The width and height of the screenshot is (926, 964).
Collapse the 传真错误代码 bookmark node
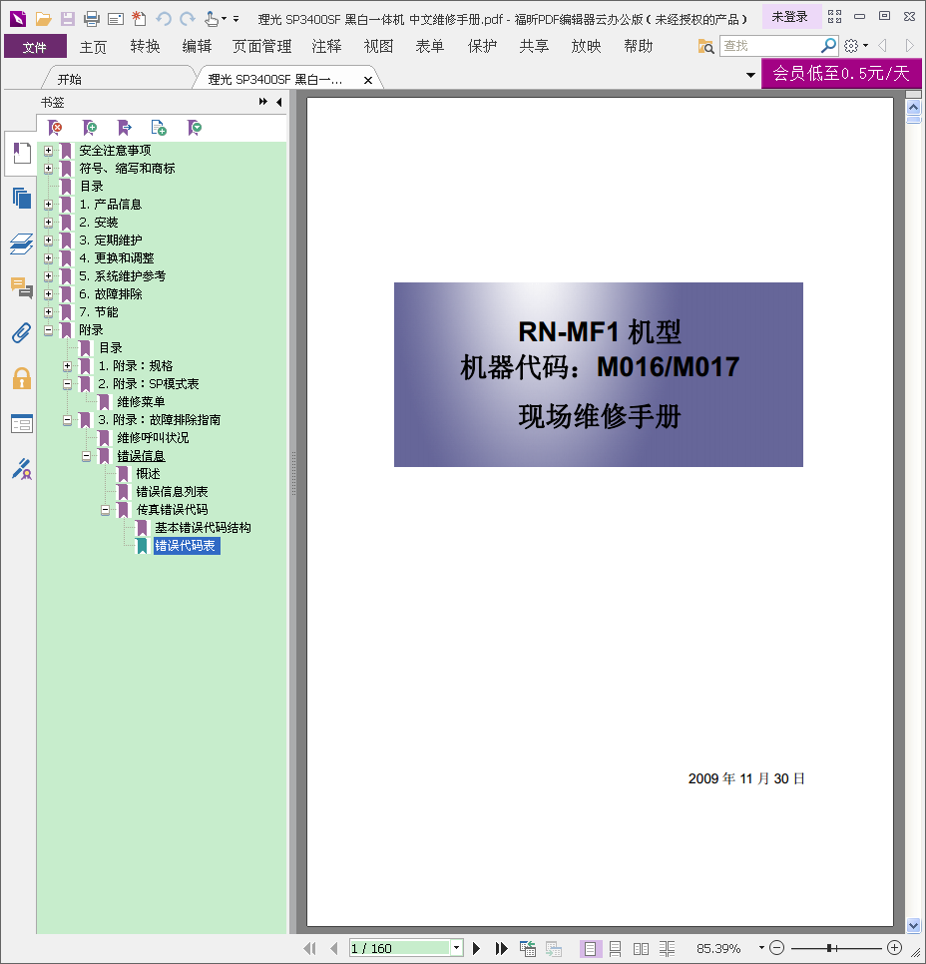[x=105, y=510]
